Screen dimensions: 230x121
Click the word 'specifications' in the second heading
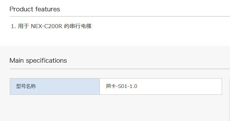46,61
